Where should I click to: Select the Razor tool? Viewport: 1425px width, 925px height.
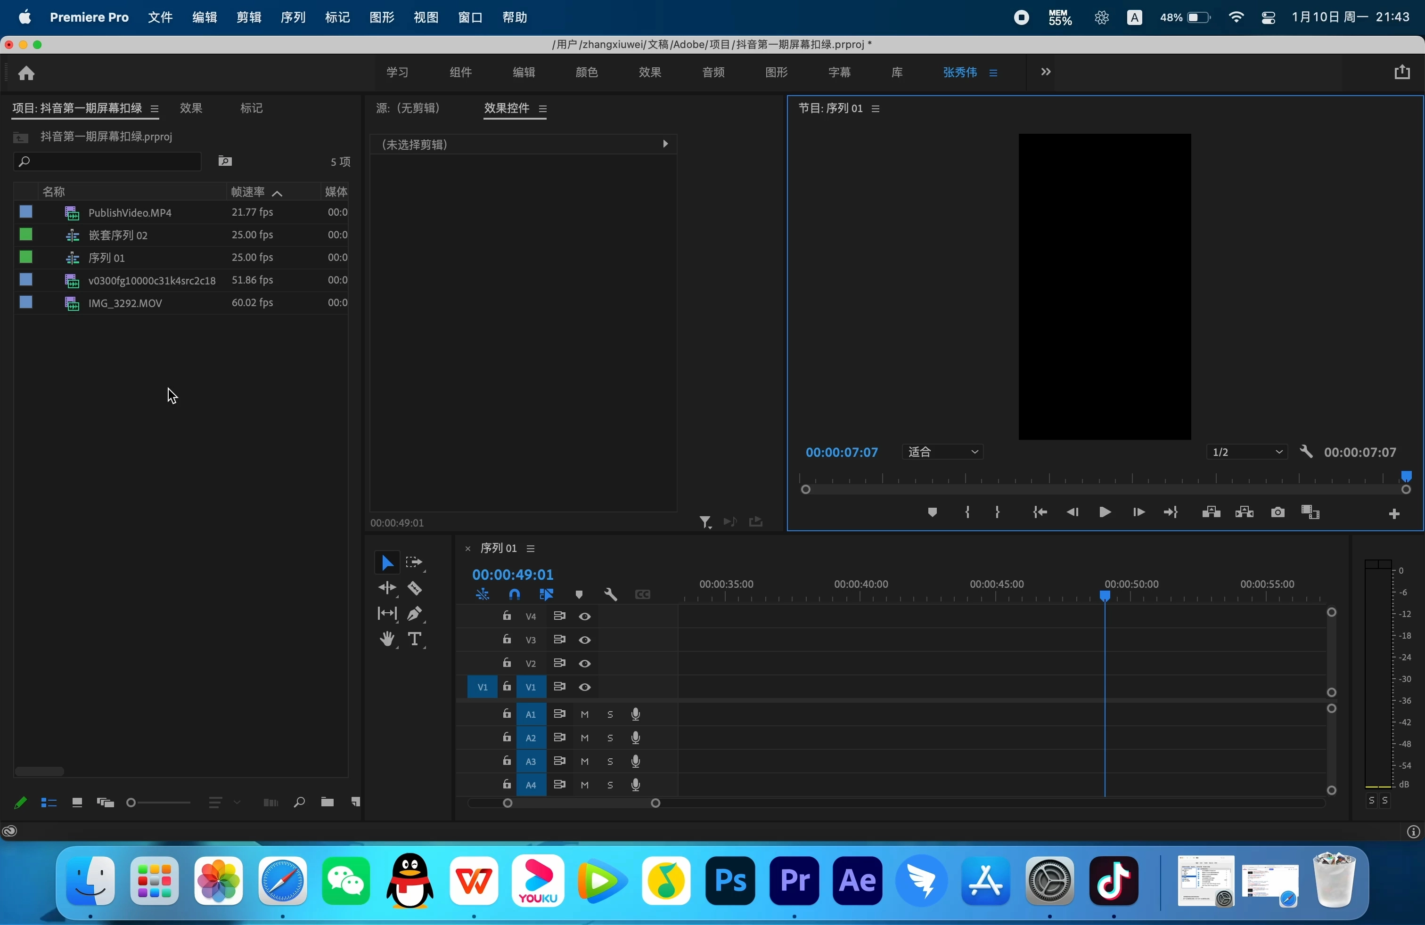415,589
